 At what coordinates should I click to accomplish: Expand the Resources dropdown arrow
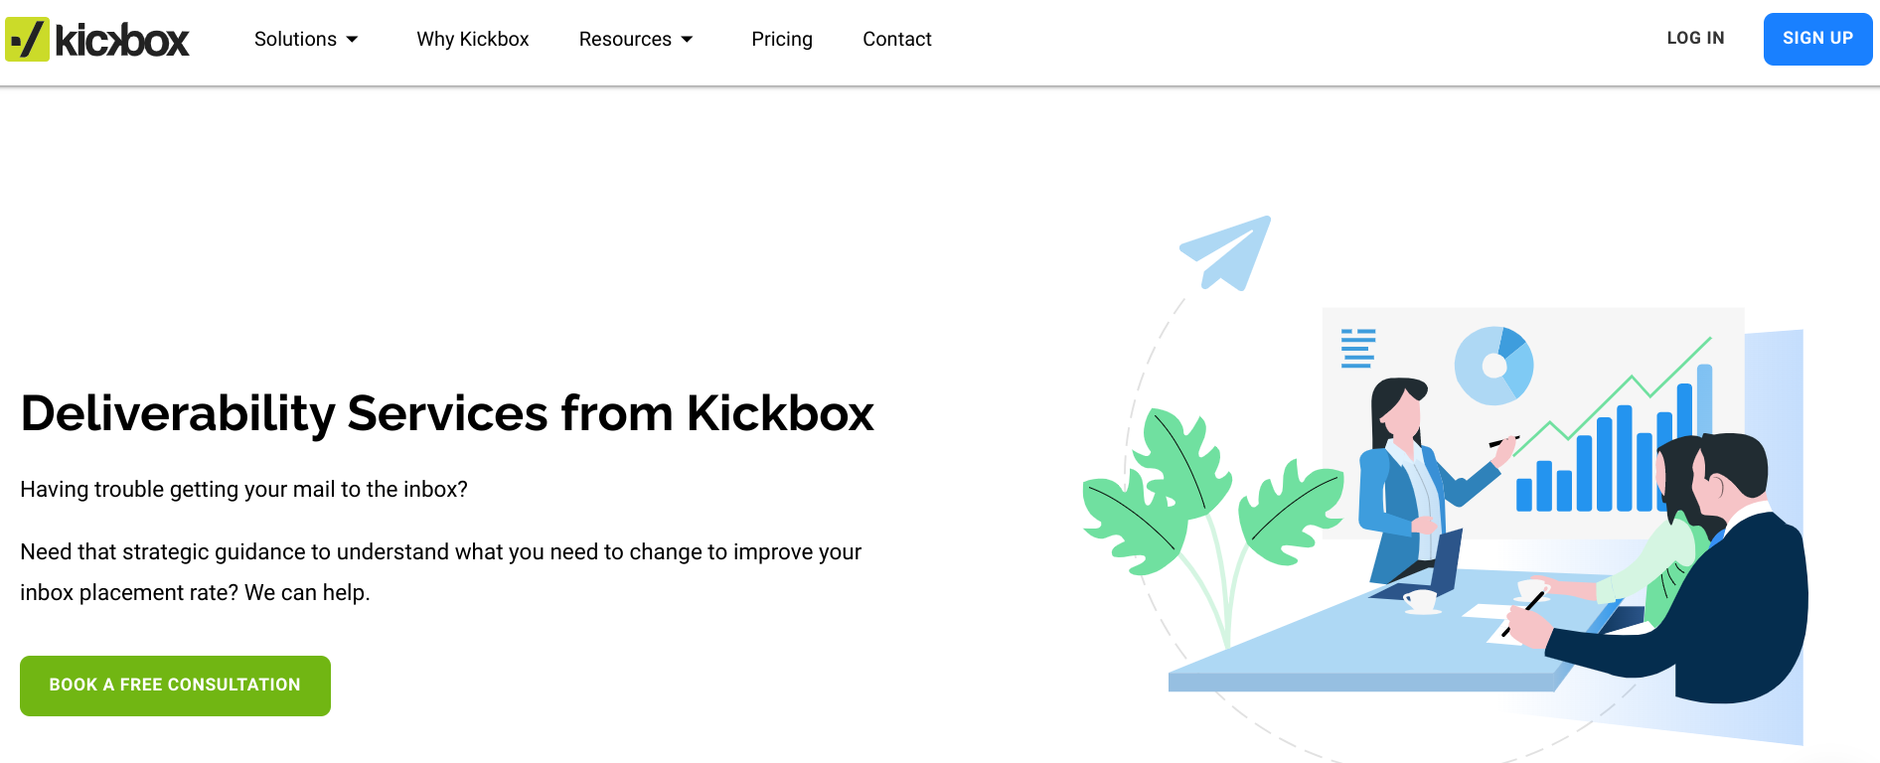(x=687, y=40)
